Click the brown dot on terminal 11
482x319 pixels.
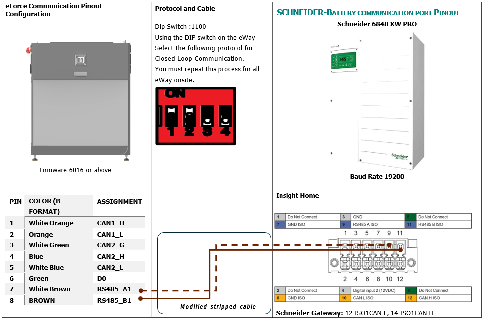(400, 250)
